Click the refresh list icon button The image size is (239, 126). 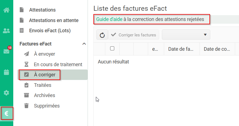coord(102,35)
